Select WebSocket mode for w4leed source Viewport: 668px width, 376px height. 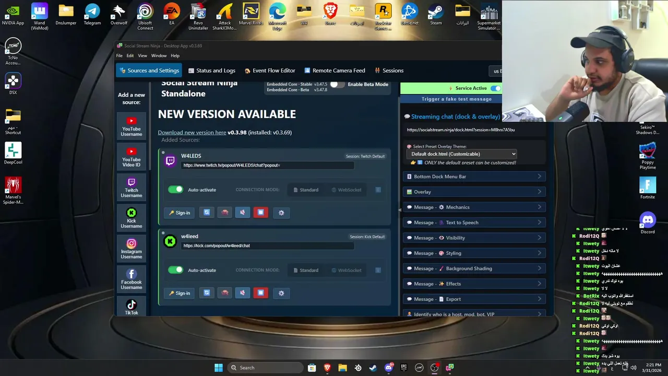[x=347, y=270]
